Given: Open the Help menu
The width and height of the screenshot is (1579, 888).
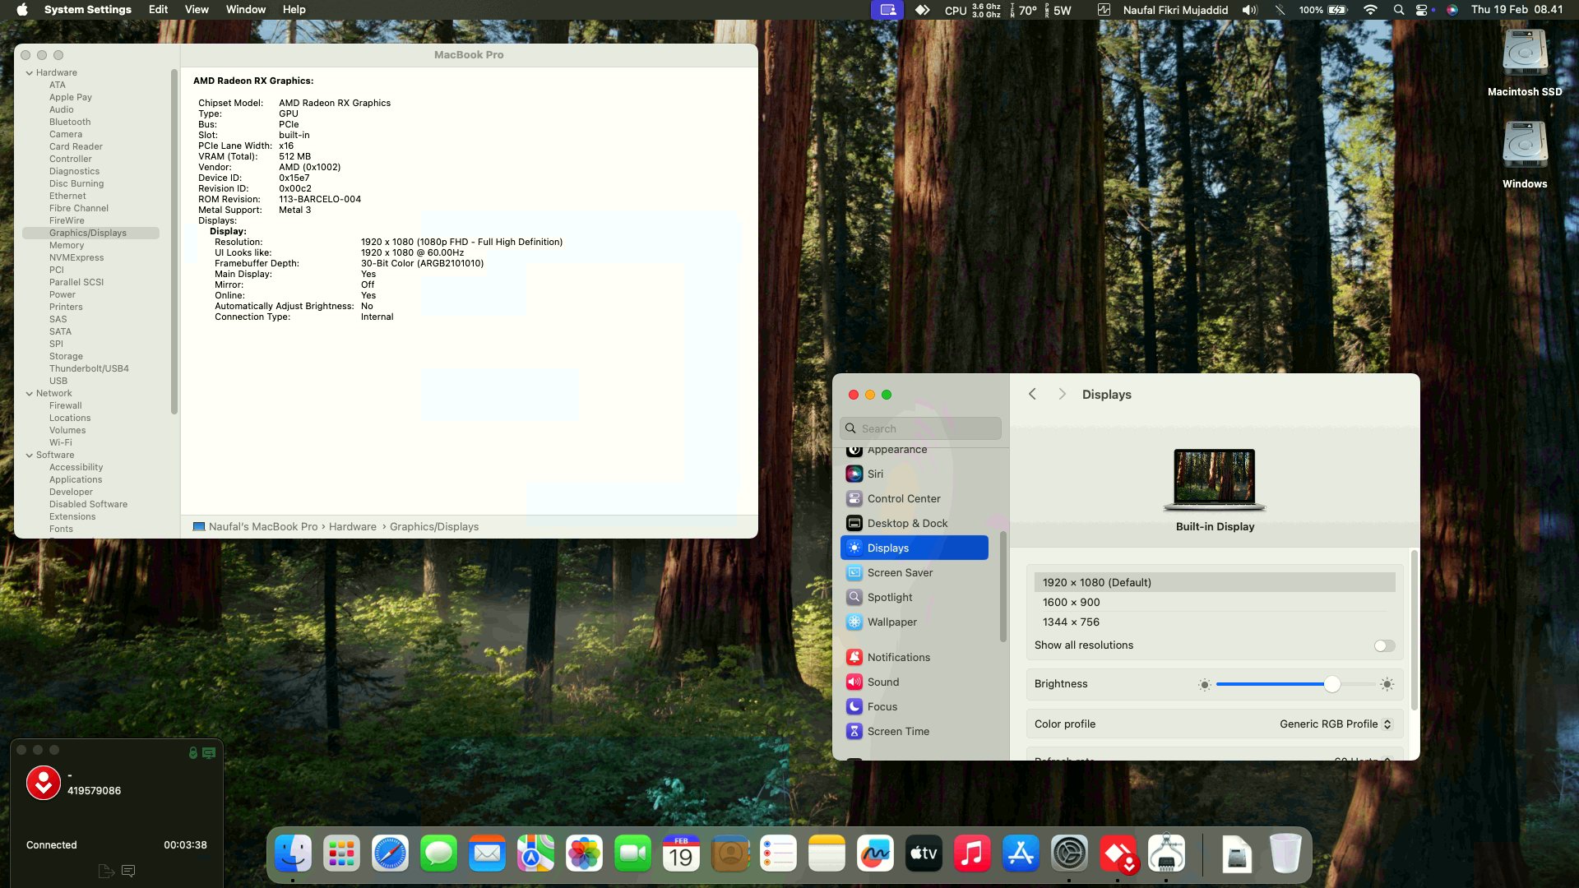Looking at the screenshot, I should (294, 10).
